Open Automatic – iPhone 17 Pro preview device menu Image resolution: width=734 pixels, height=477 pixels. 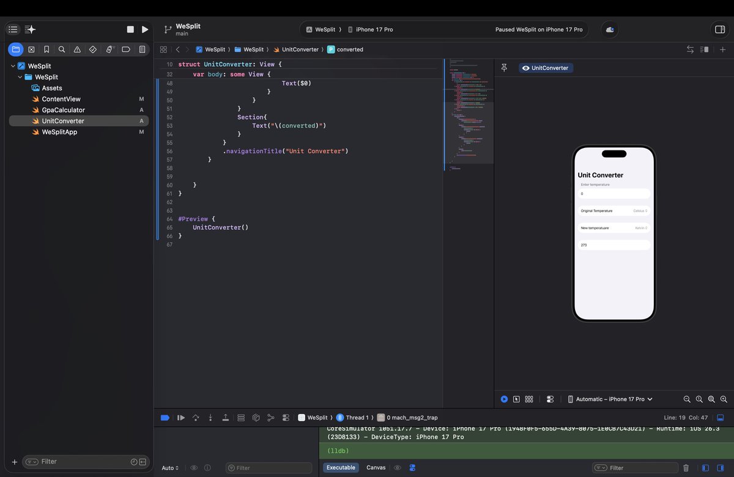610,399
